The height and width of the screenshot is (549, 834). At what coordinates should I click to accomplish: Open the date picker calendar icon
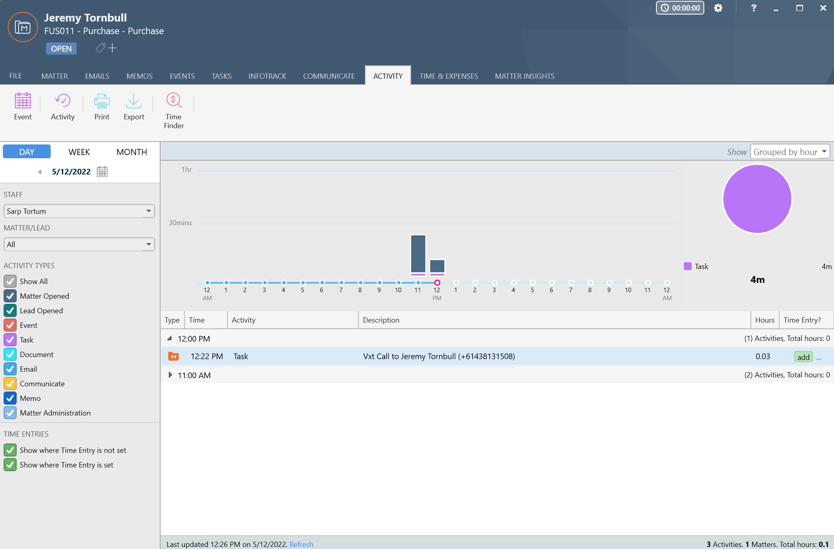pos(102,172)
